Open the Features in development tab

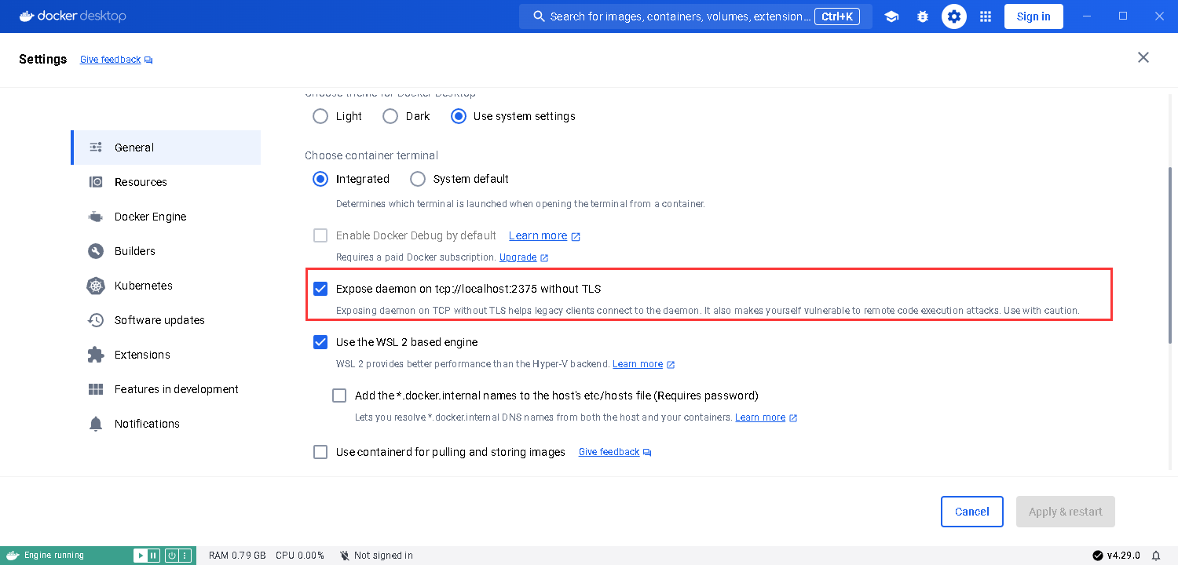pyautogui.click(x=166, y=389)
